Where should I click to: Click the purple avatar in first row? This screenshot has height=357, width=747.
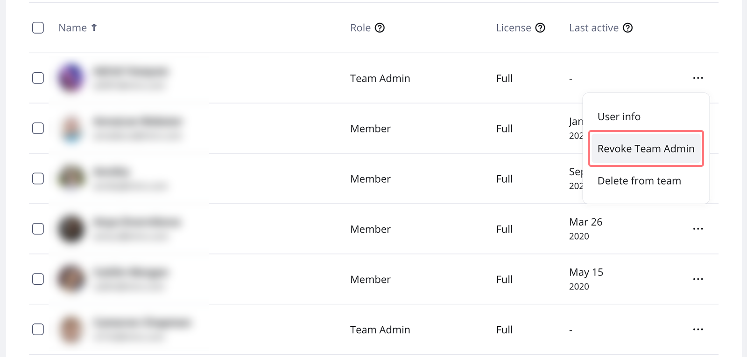(71, 77)
